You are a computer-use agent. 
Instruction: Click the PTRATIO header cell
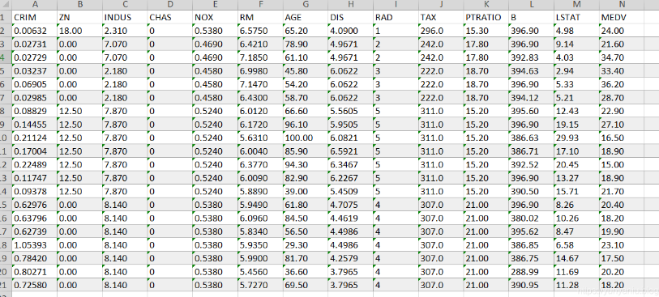[x=486, y=17]
